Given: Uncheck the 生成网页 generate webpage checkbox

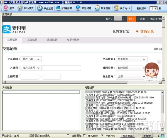Looking at the screenshot, I should click(102, 135).
